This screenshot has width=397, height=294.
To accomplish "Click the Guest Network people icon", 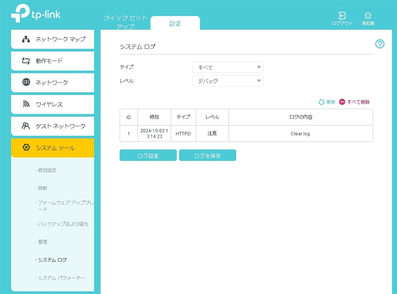I will 26,126.
